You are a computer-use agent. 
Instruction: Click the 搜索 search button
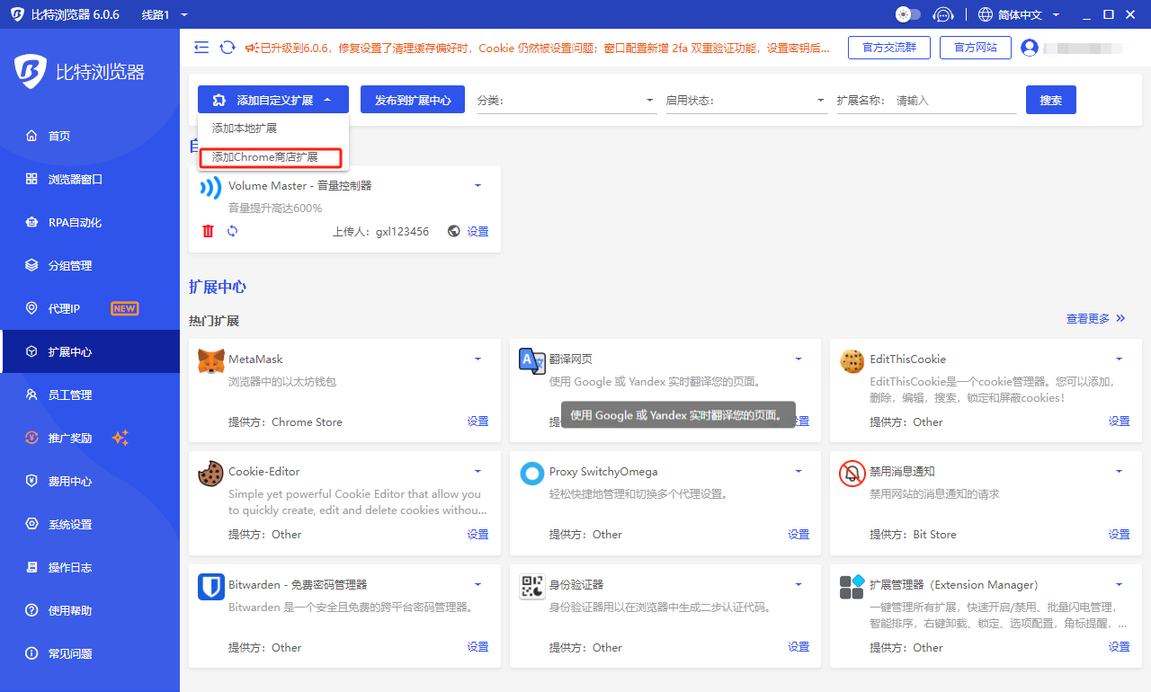coord(1051,100)
